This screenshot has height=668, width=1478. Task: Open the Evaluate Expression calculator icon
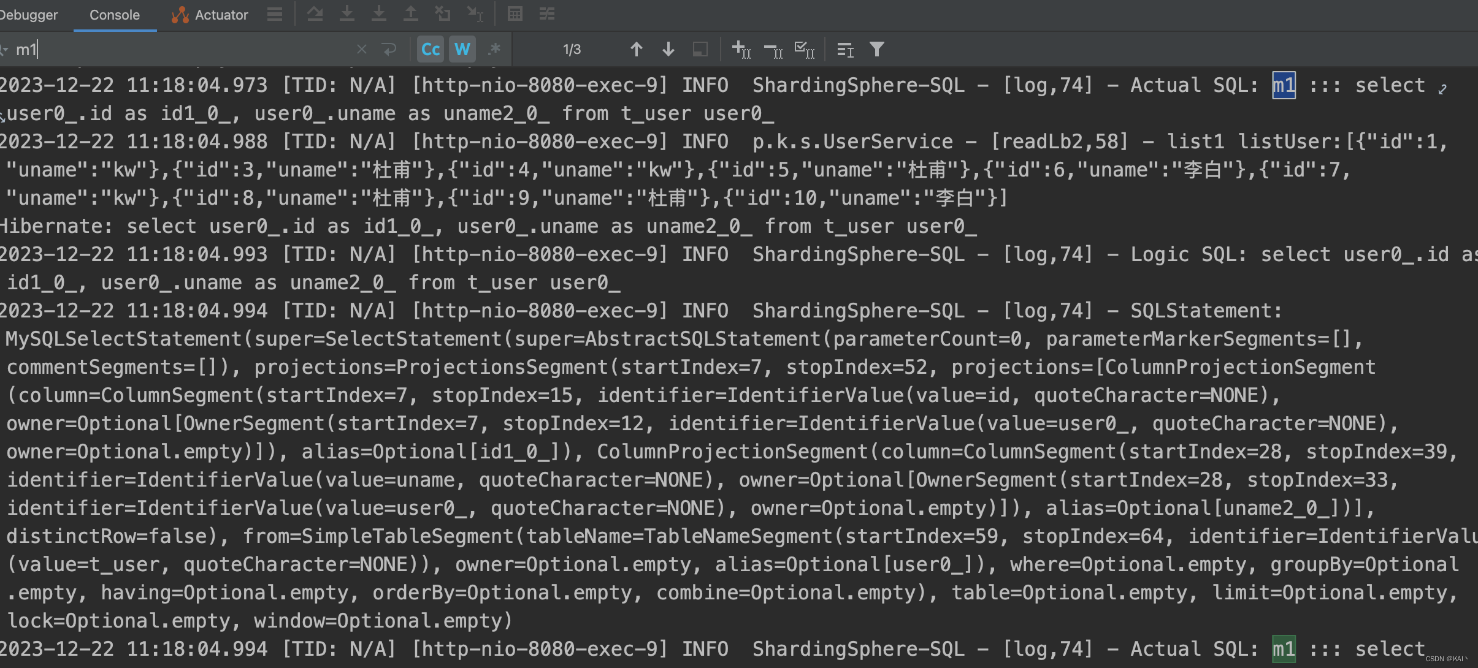pyautogui.click(x=515, y=13)
